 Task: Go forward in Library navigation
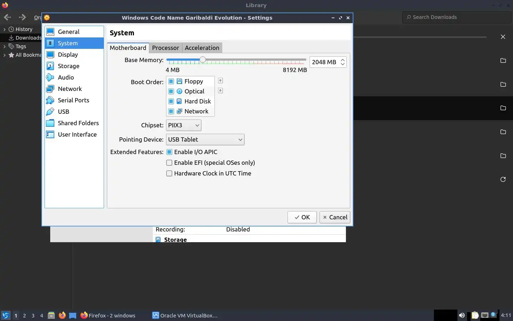click(x=22, y=17)
